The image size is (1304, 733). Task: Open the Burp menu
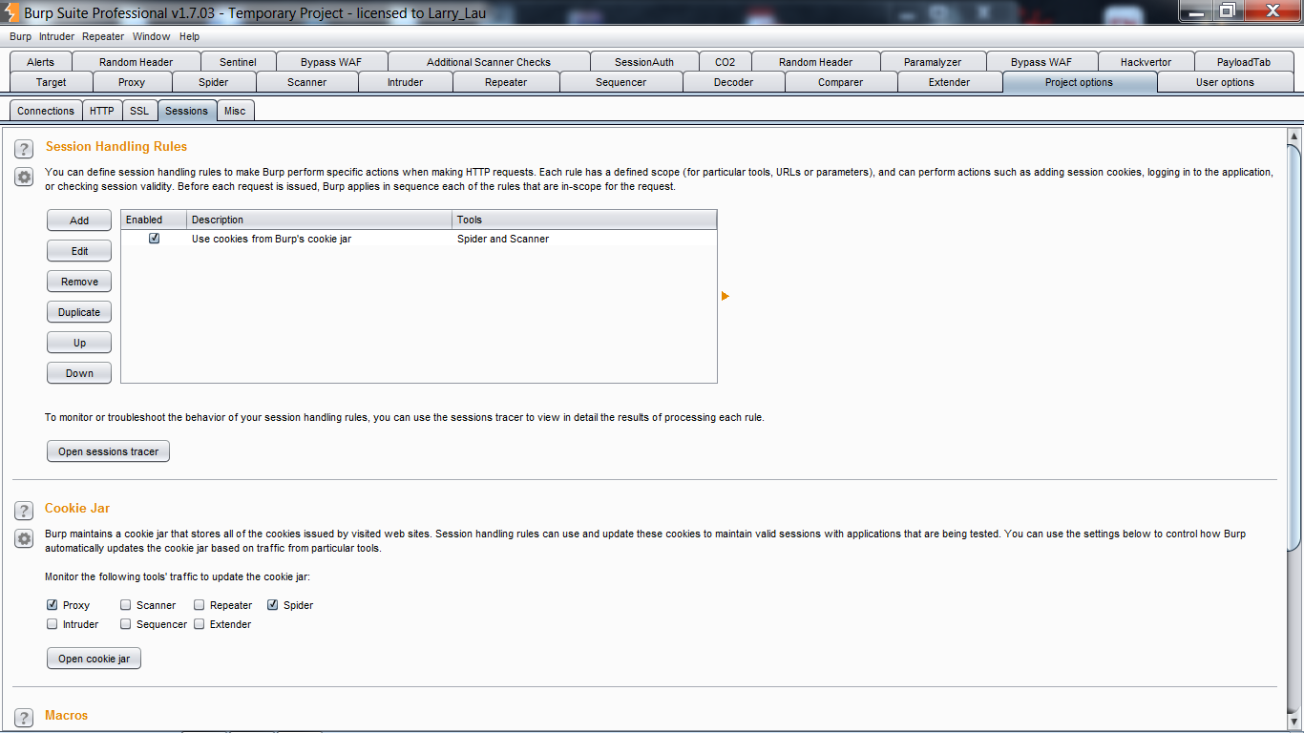pos(20,36)
